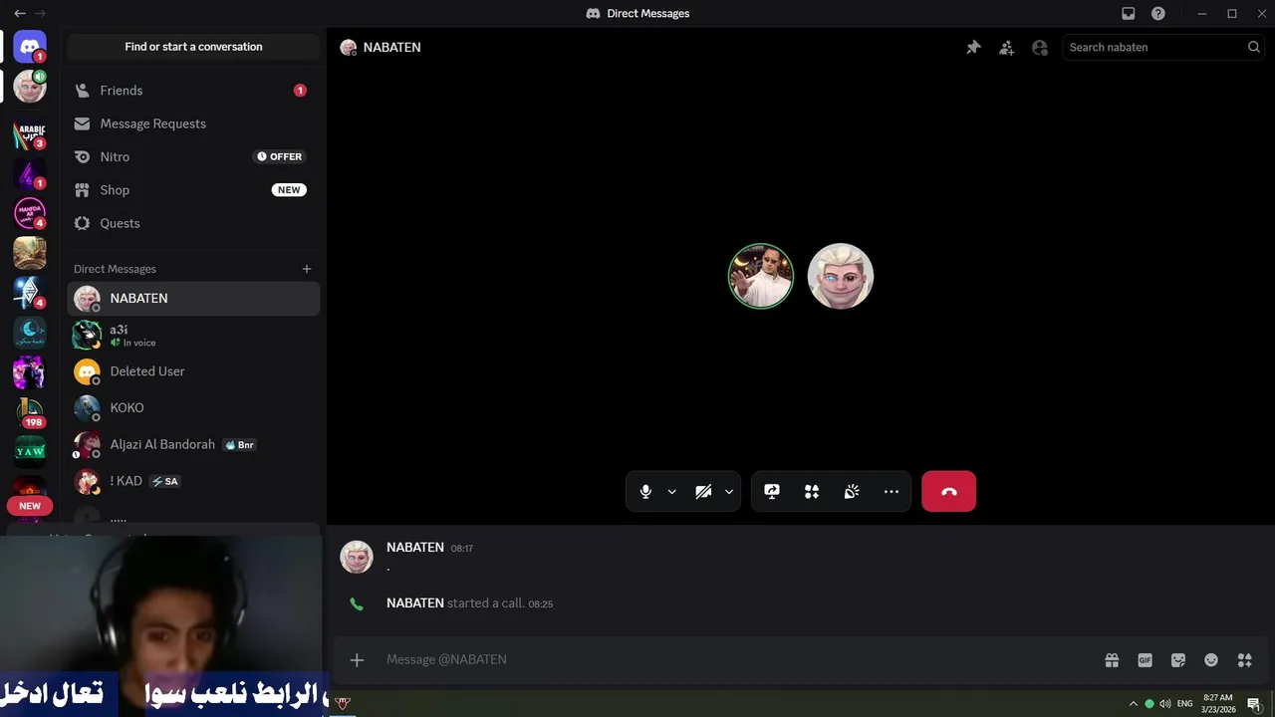Open the Valorant icon on taskbar

(x=343, y=703)
